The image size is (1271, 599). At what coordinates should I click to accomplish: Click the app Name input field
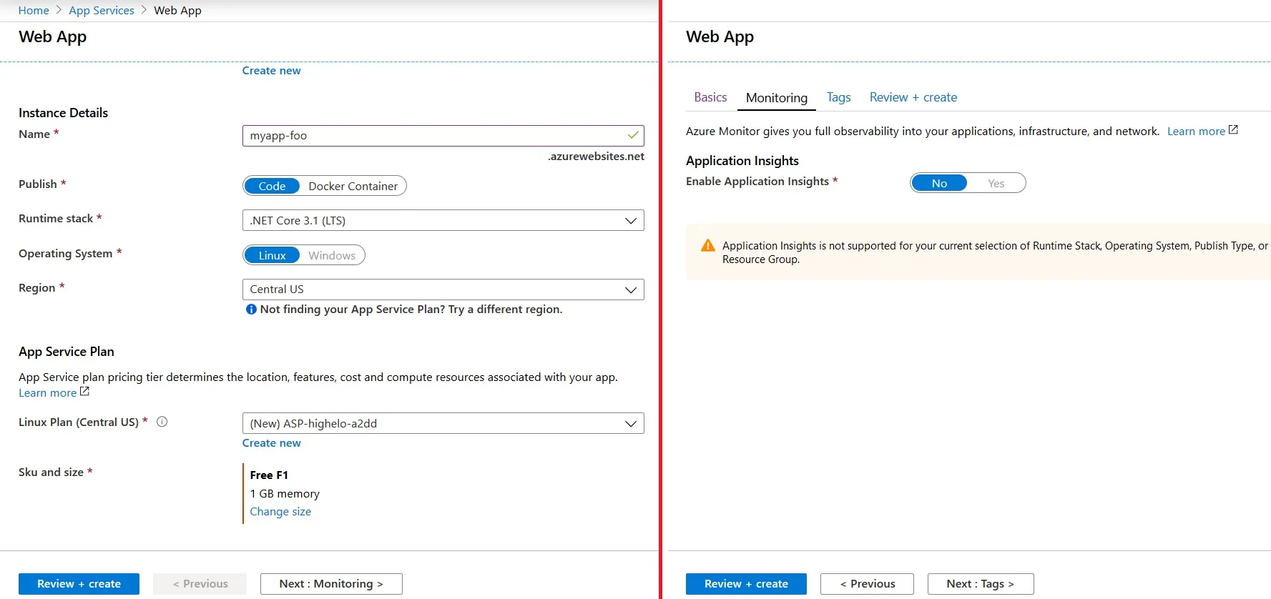click(x=433, y=136)
